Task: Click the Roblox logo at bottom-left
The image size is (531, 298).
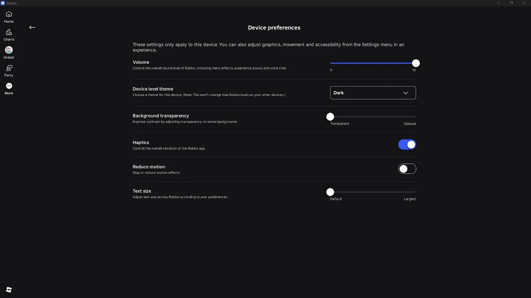Action: 9,290
